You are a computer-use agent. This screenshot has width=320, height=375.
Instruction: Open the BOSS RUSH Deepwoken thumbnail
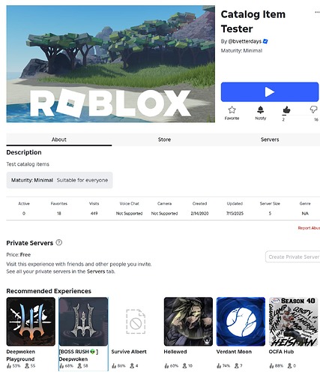[83, 322]
